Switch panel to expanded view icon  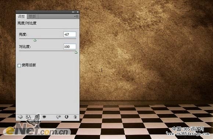point(28,117)
